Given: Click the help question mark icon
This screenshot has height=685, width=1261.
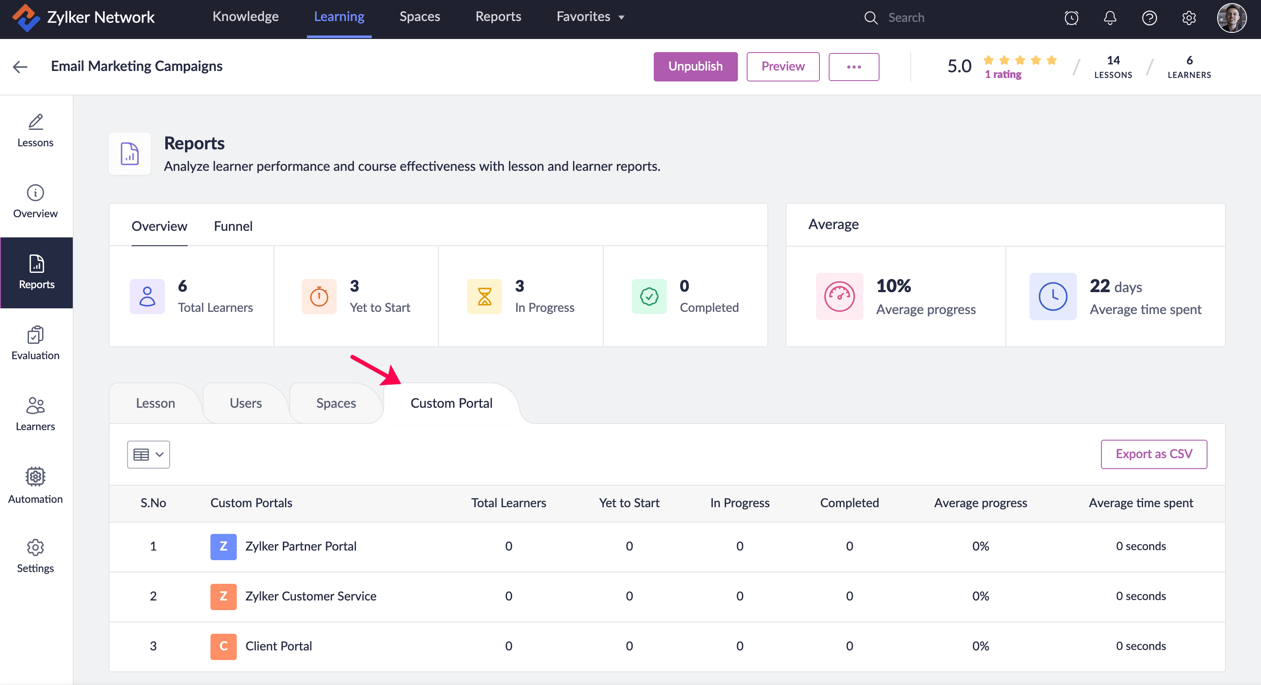Looking at the screenshot, I should [1149, 18].
